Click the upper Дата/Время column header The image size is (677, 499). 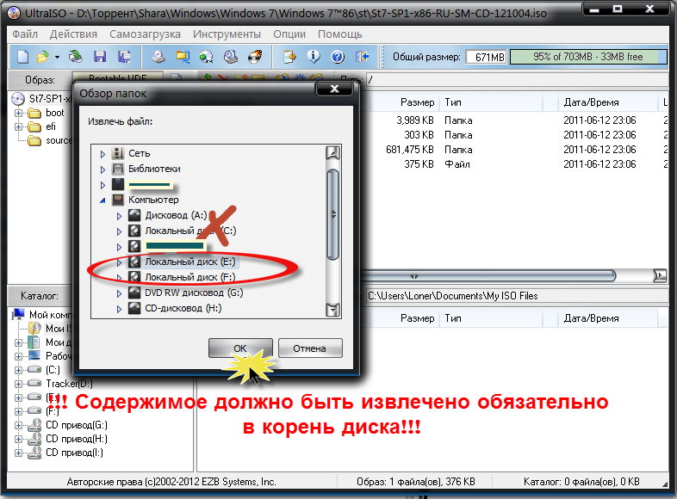click(606, 102)
